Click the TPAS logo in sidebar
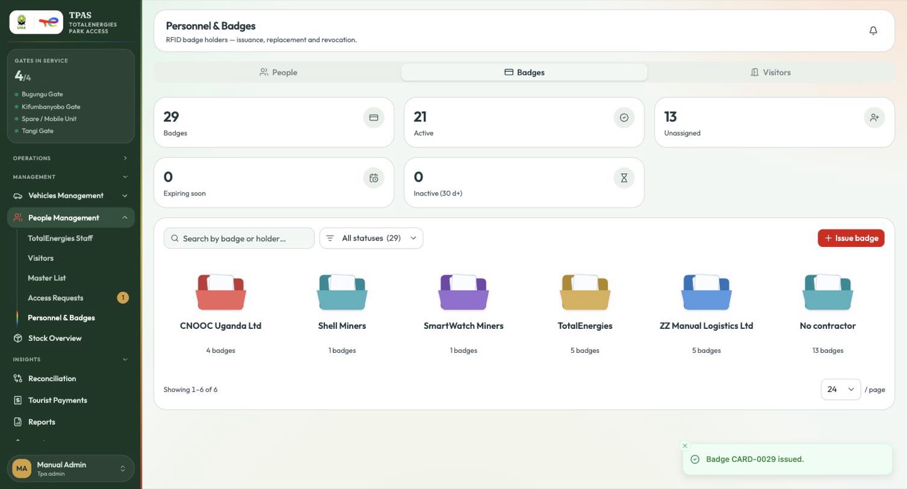Image resolution: width=907 pixels, height=489 pixels. coord(36,22)
